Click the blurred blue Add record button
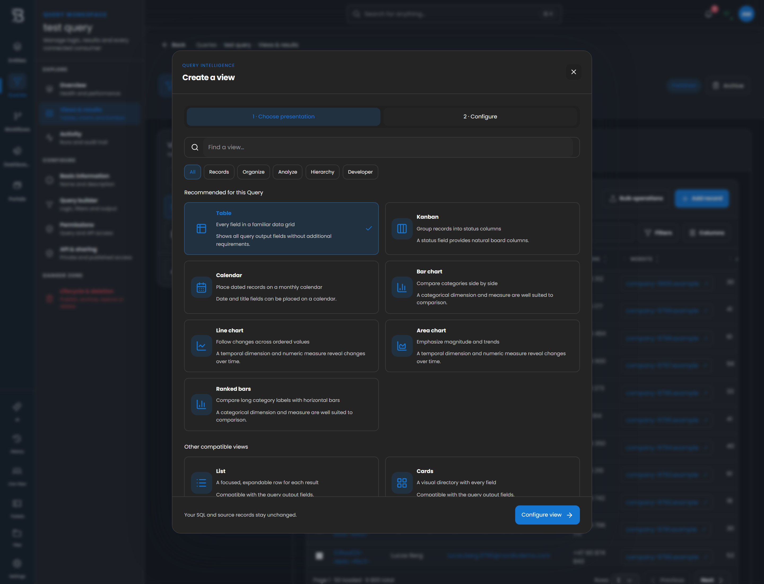Screen dimensions: 764x584 (701, 199)
